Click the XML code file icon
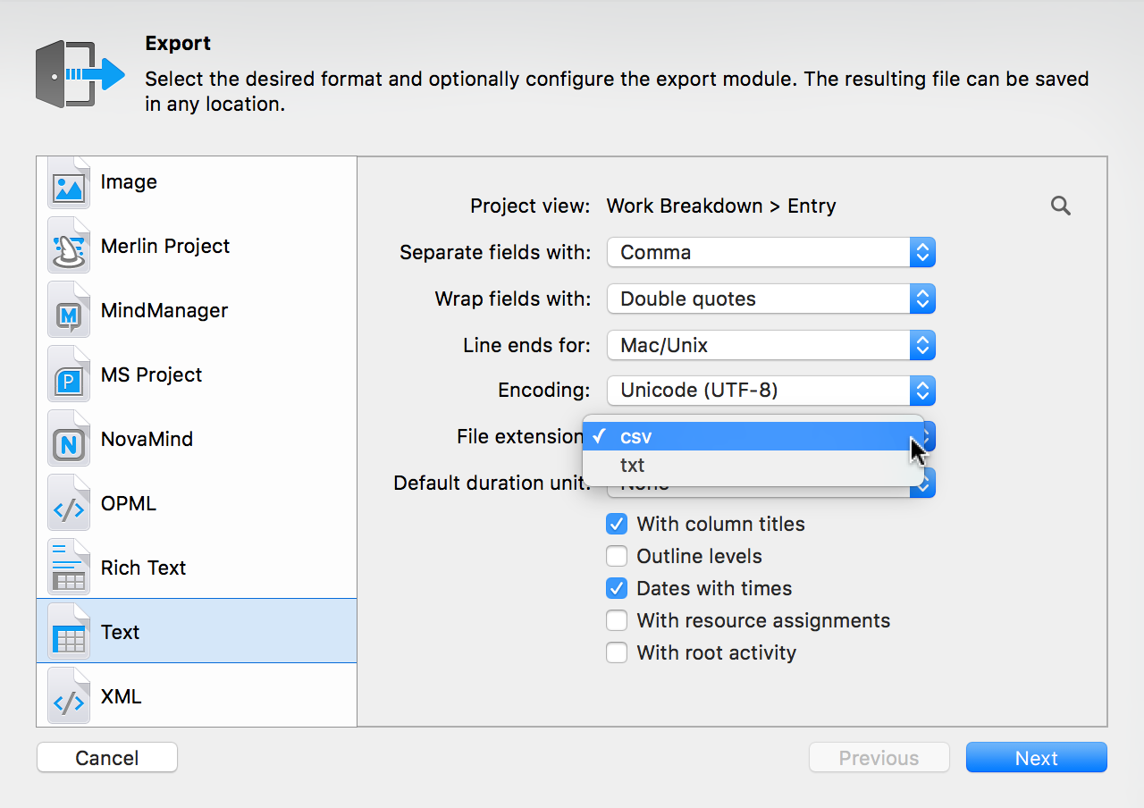The image size is (1144, 808). click(x=69, y=696)
